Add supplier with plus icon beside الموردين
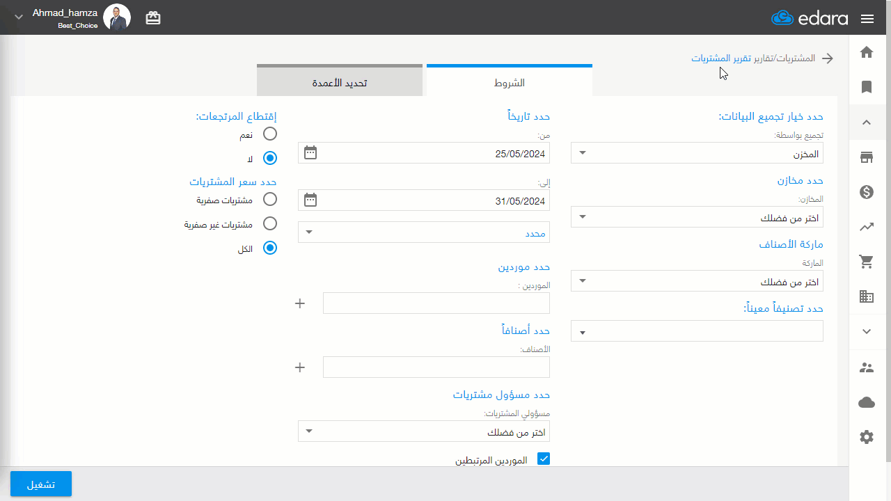 (300, 303)
